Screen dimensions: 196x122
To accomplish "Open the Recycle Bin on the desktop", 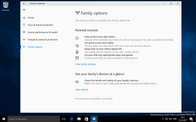I will pos(6,6).
